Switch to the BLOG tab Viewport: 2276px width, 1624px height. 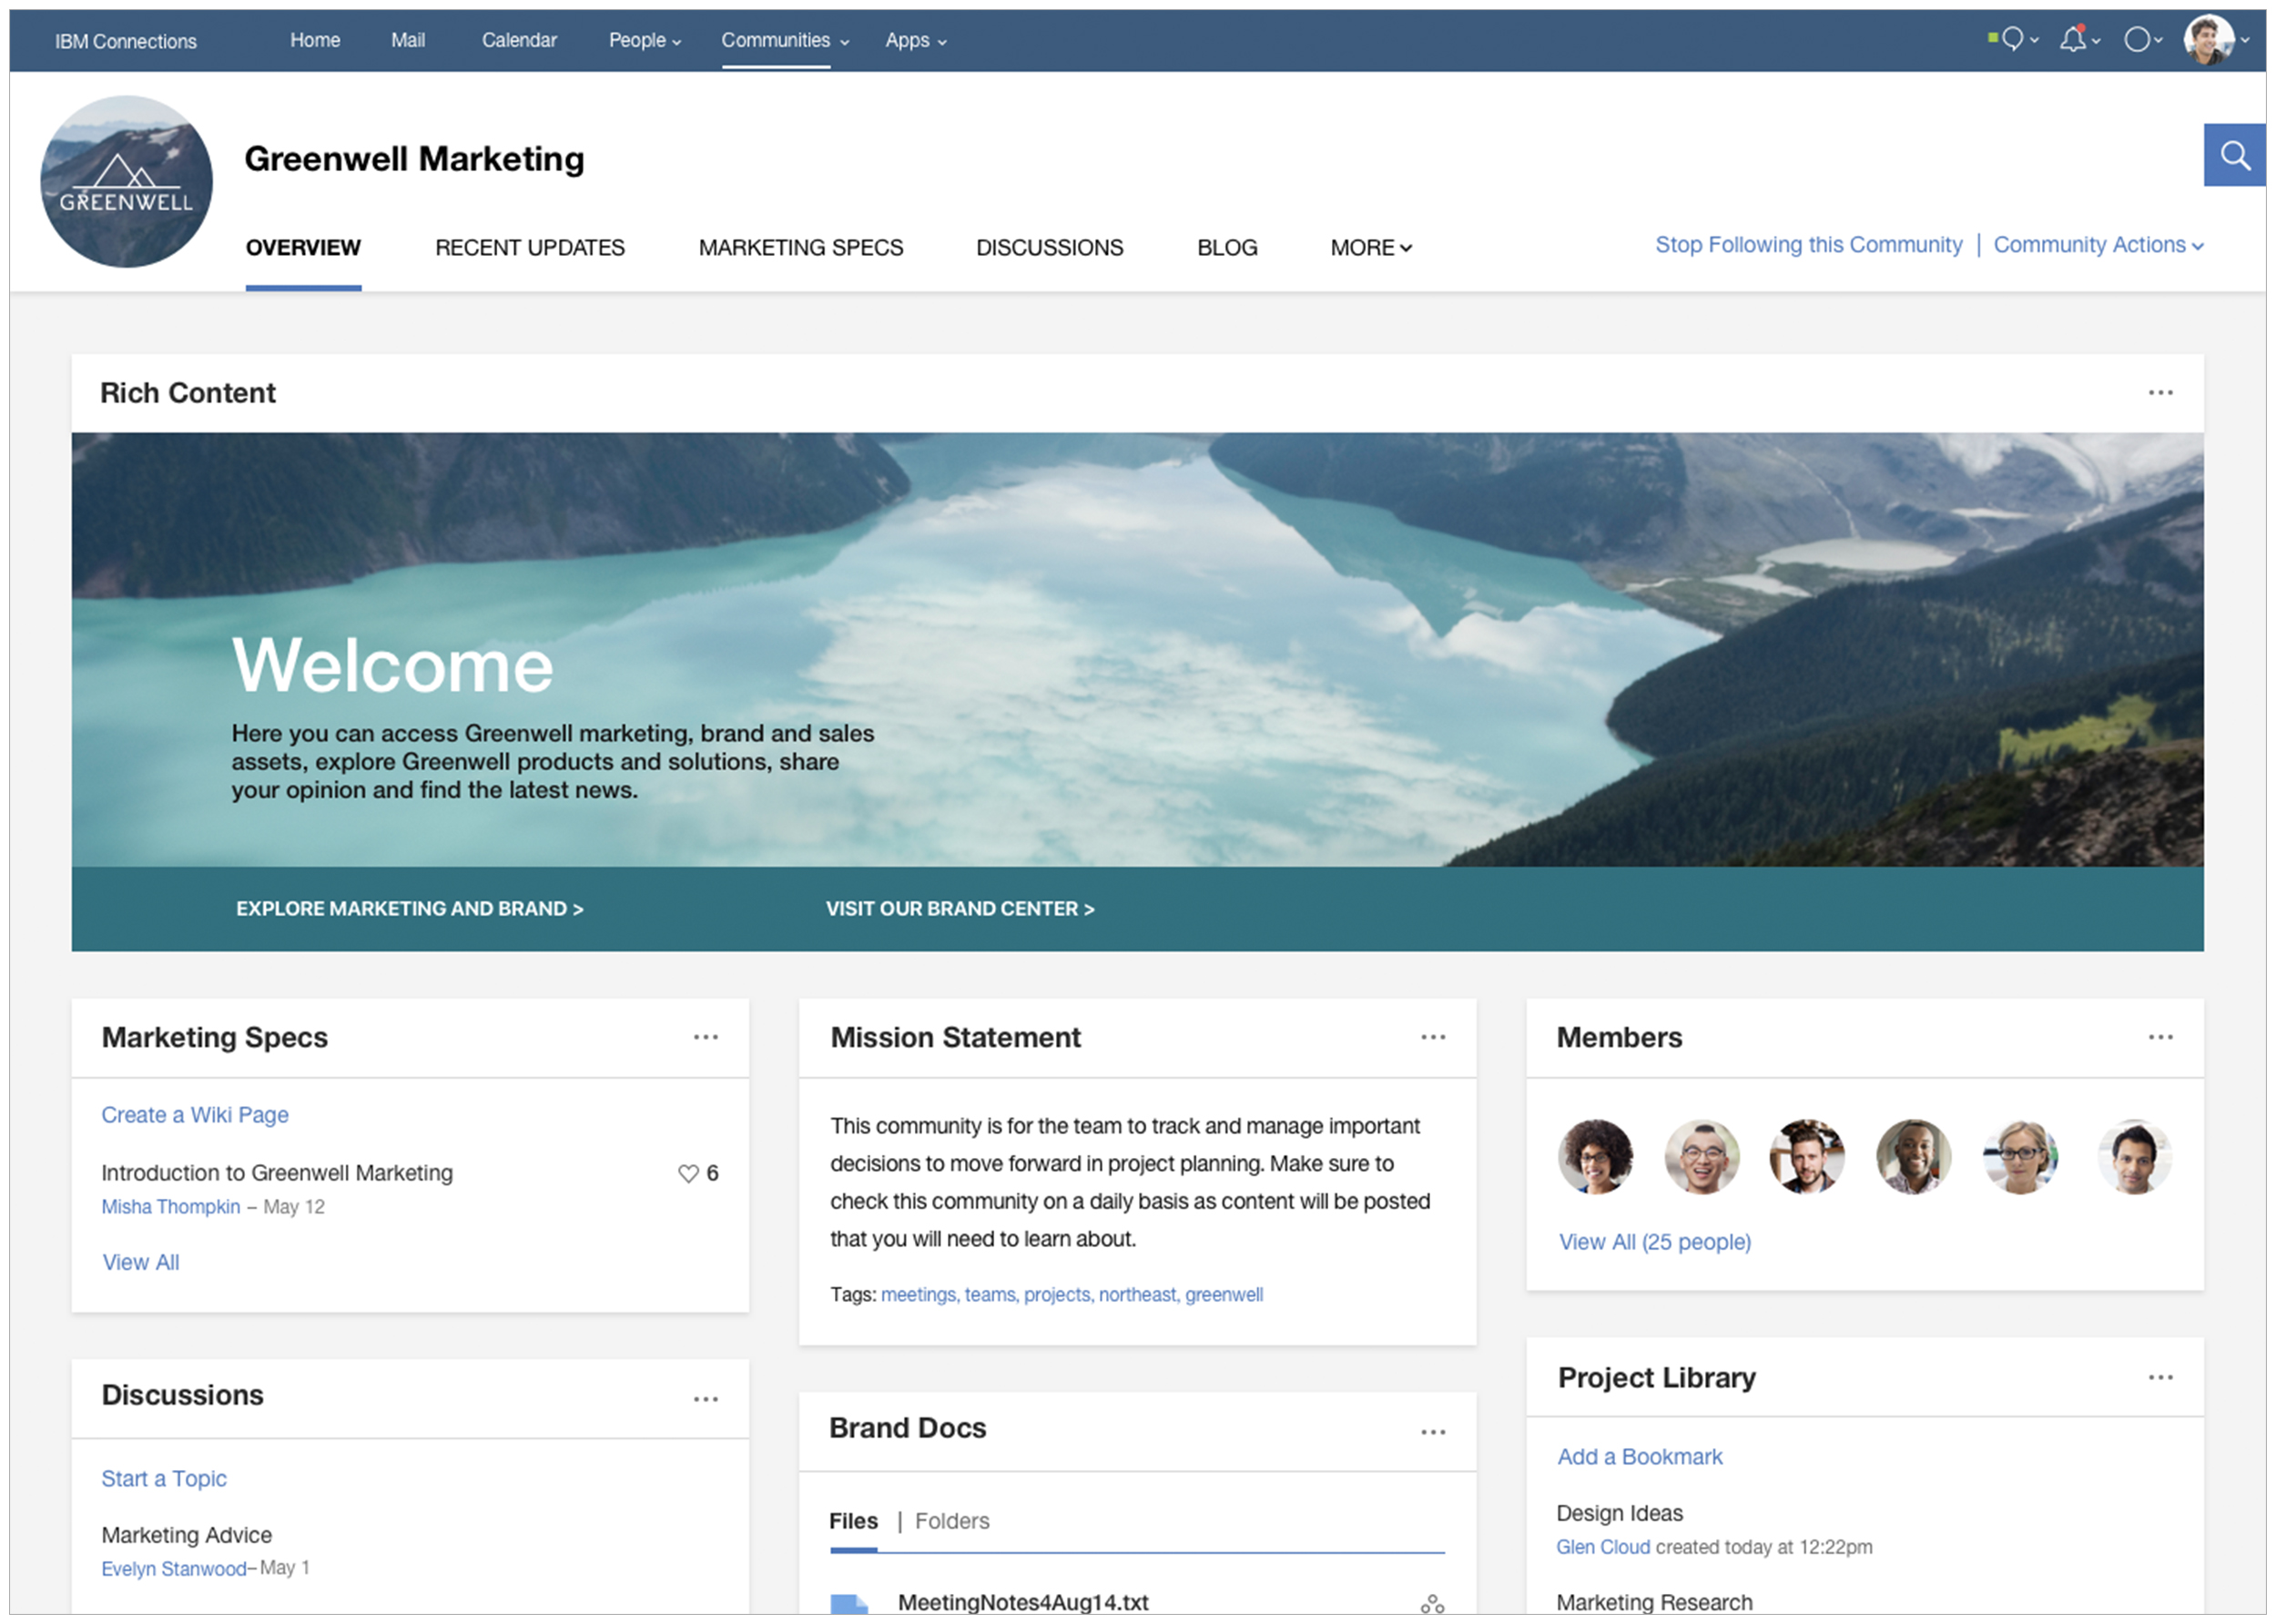point(1227,247)
